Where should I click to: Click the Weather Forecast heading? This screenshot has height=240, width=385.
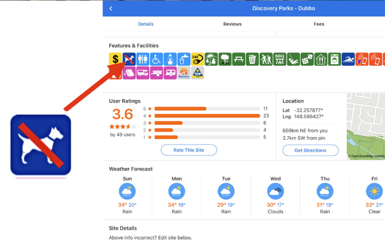(x=130, y=169)
